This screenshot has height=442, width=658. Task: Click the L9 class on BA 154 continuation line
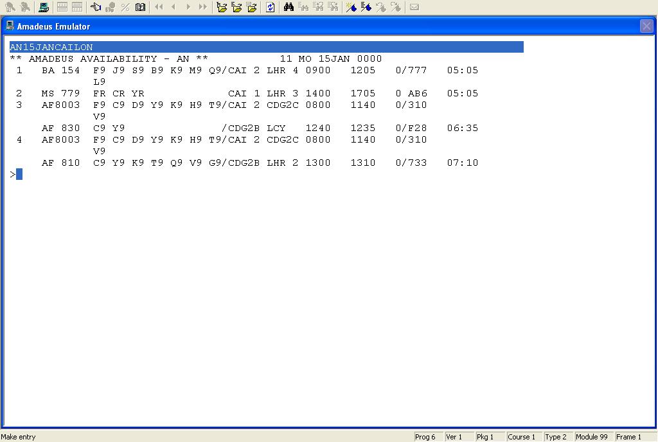(x=99, y=82)
